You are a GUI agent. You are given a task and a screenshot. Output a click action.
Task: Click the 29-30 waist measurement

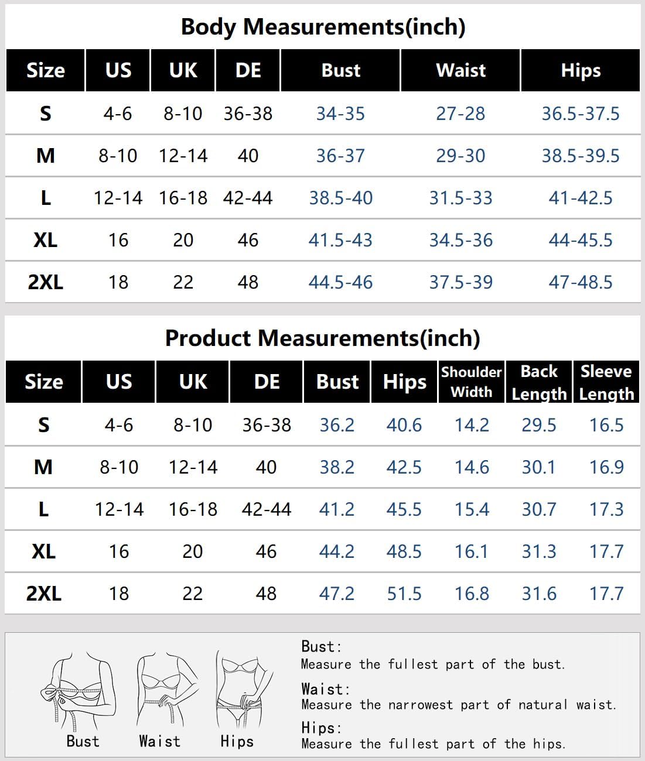[460, 156]
